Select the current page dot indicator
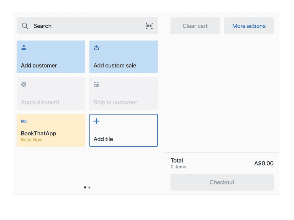294x220 pixels. tap(85, 187)
